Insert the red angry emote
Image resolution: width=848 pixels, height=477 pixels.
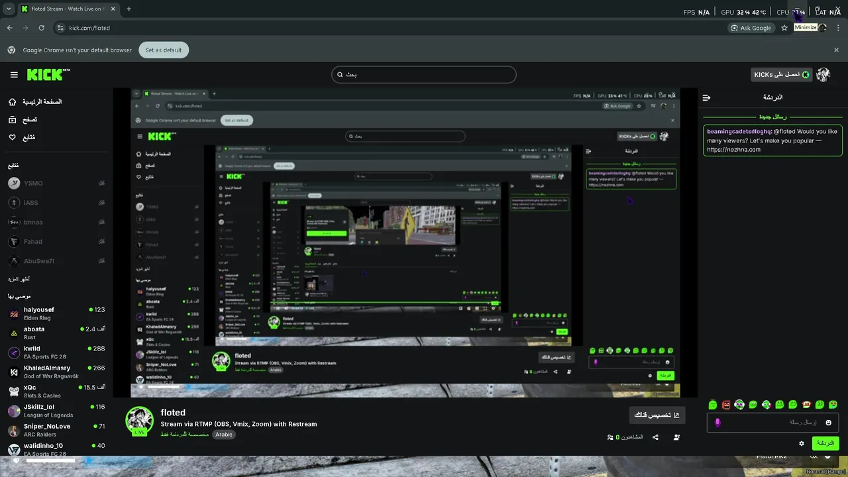[x=726, y=405]
